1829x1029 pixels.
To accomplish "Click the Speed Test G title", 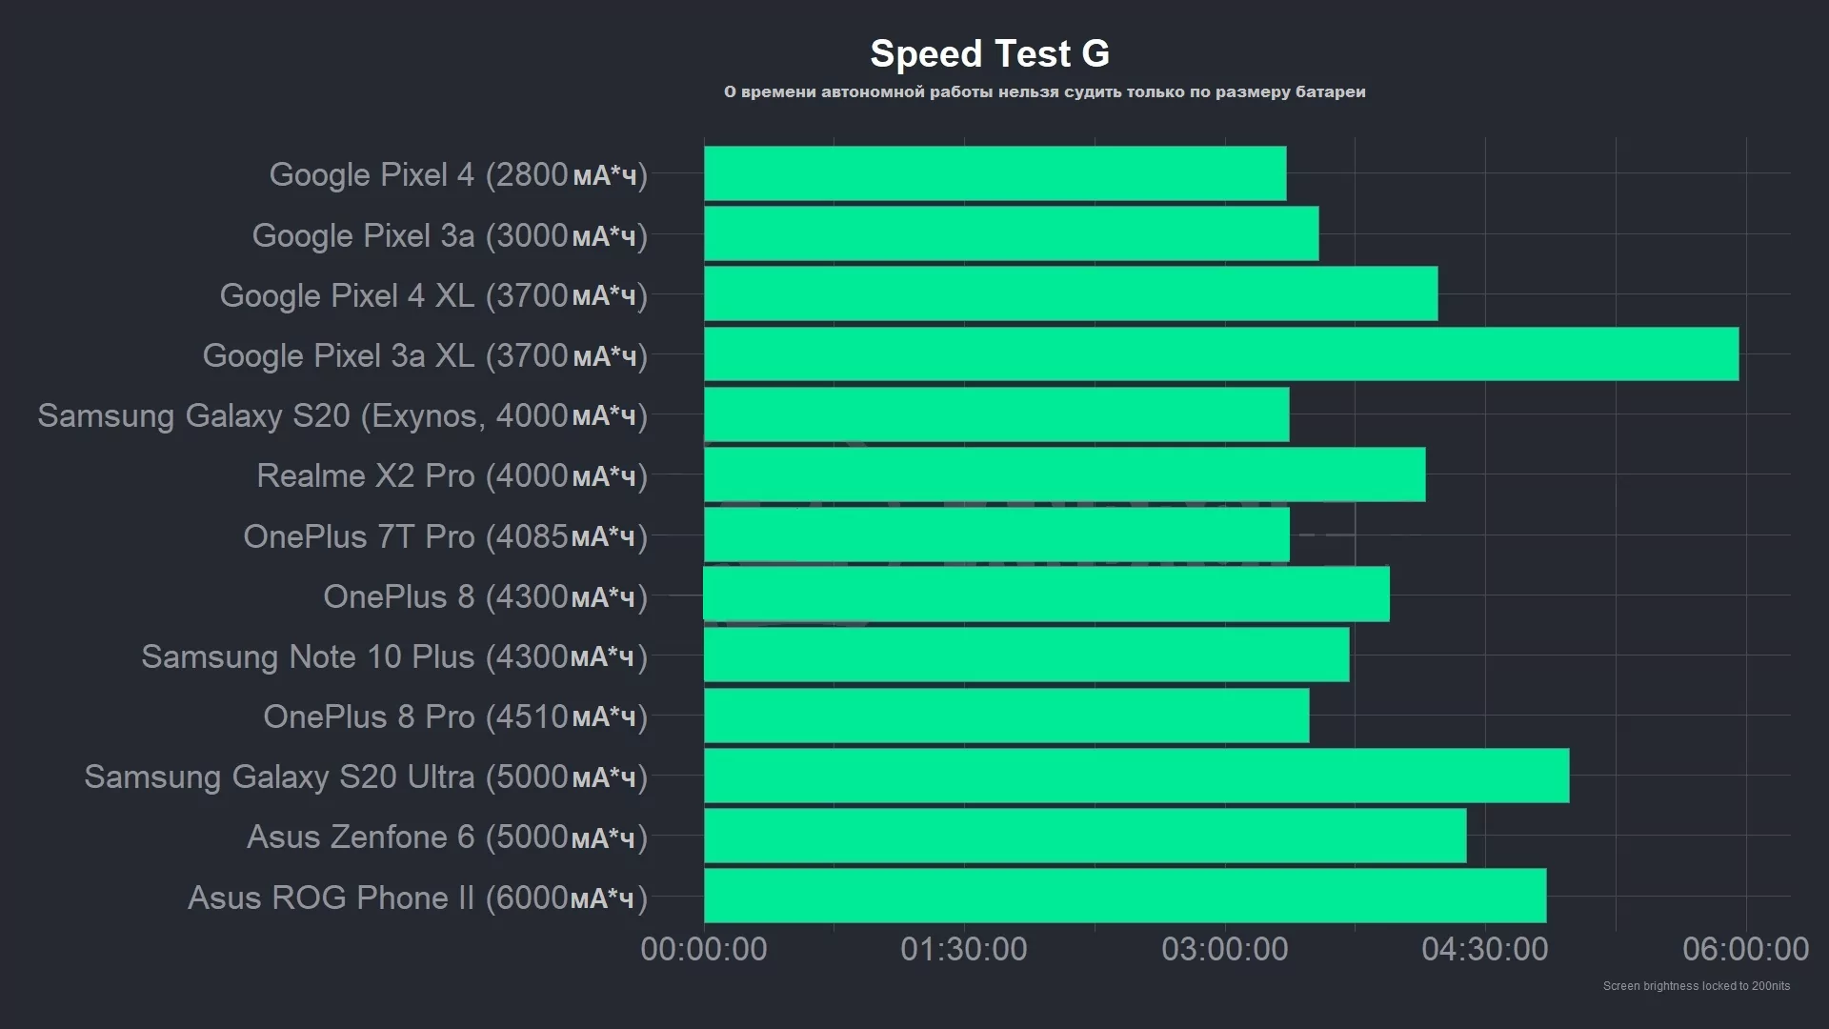I will [990, 53].
